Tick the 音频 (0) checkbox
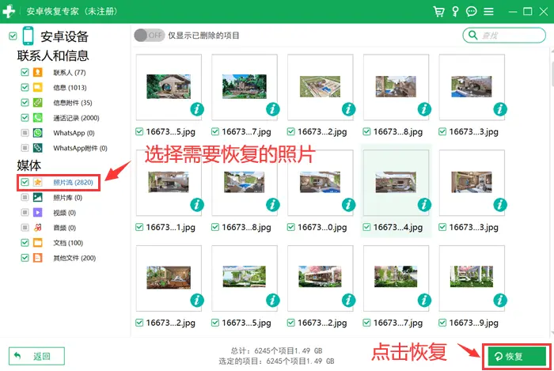554x371 pixels. [x=25, y=228]
